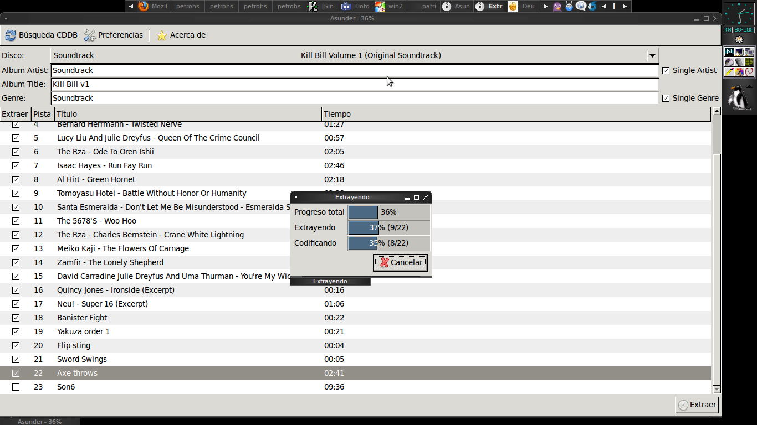
Task: Cancel the extraction with Cancelar button
Action: click(x=400, y=262)
